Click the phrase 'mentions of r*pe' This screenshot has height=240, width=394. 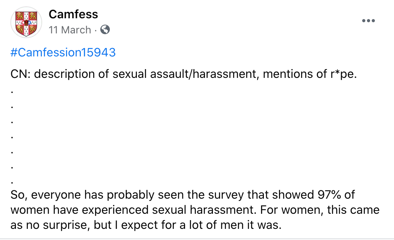pos(309,74)
